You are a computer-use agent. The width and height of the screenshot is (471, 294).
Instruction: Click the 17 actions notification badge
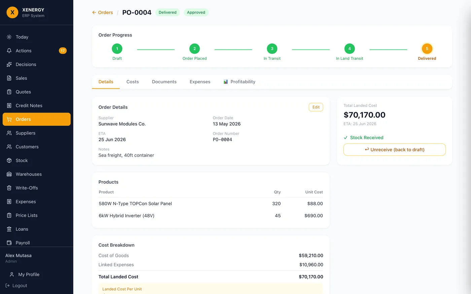coord(63,51)
